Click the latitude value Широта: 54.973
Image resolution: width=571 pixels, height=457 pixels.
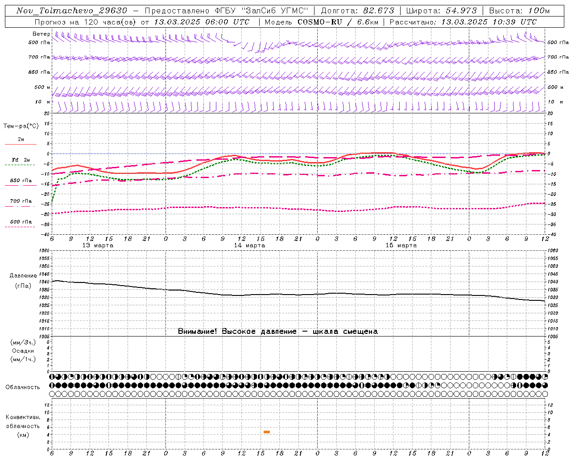coord(442,11)
